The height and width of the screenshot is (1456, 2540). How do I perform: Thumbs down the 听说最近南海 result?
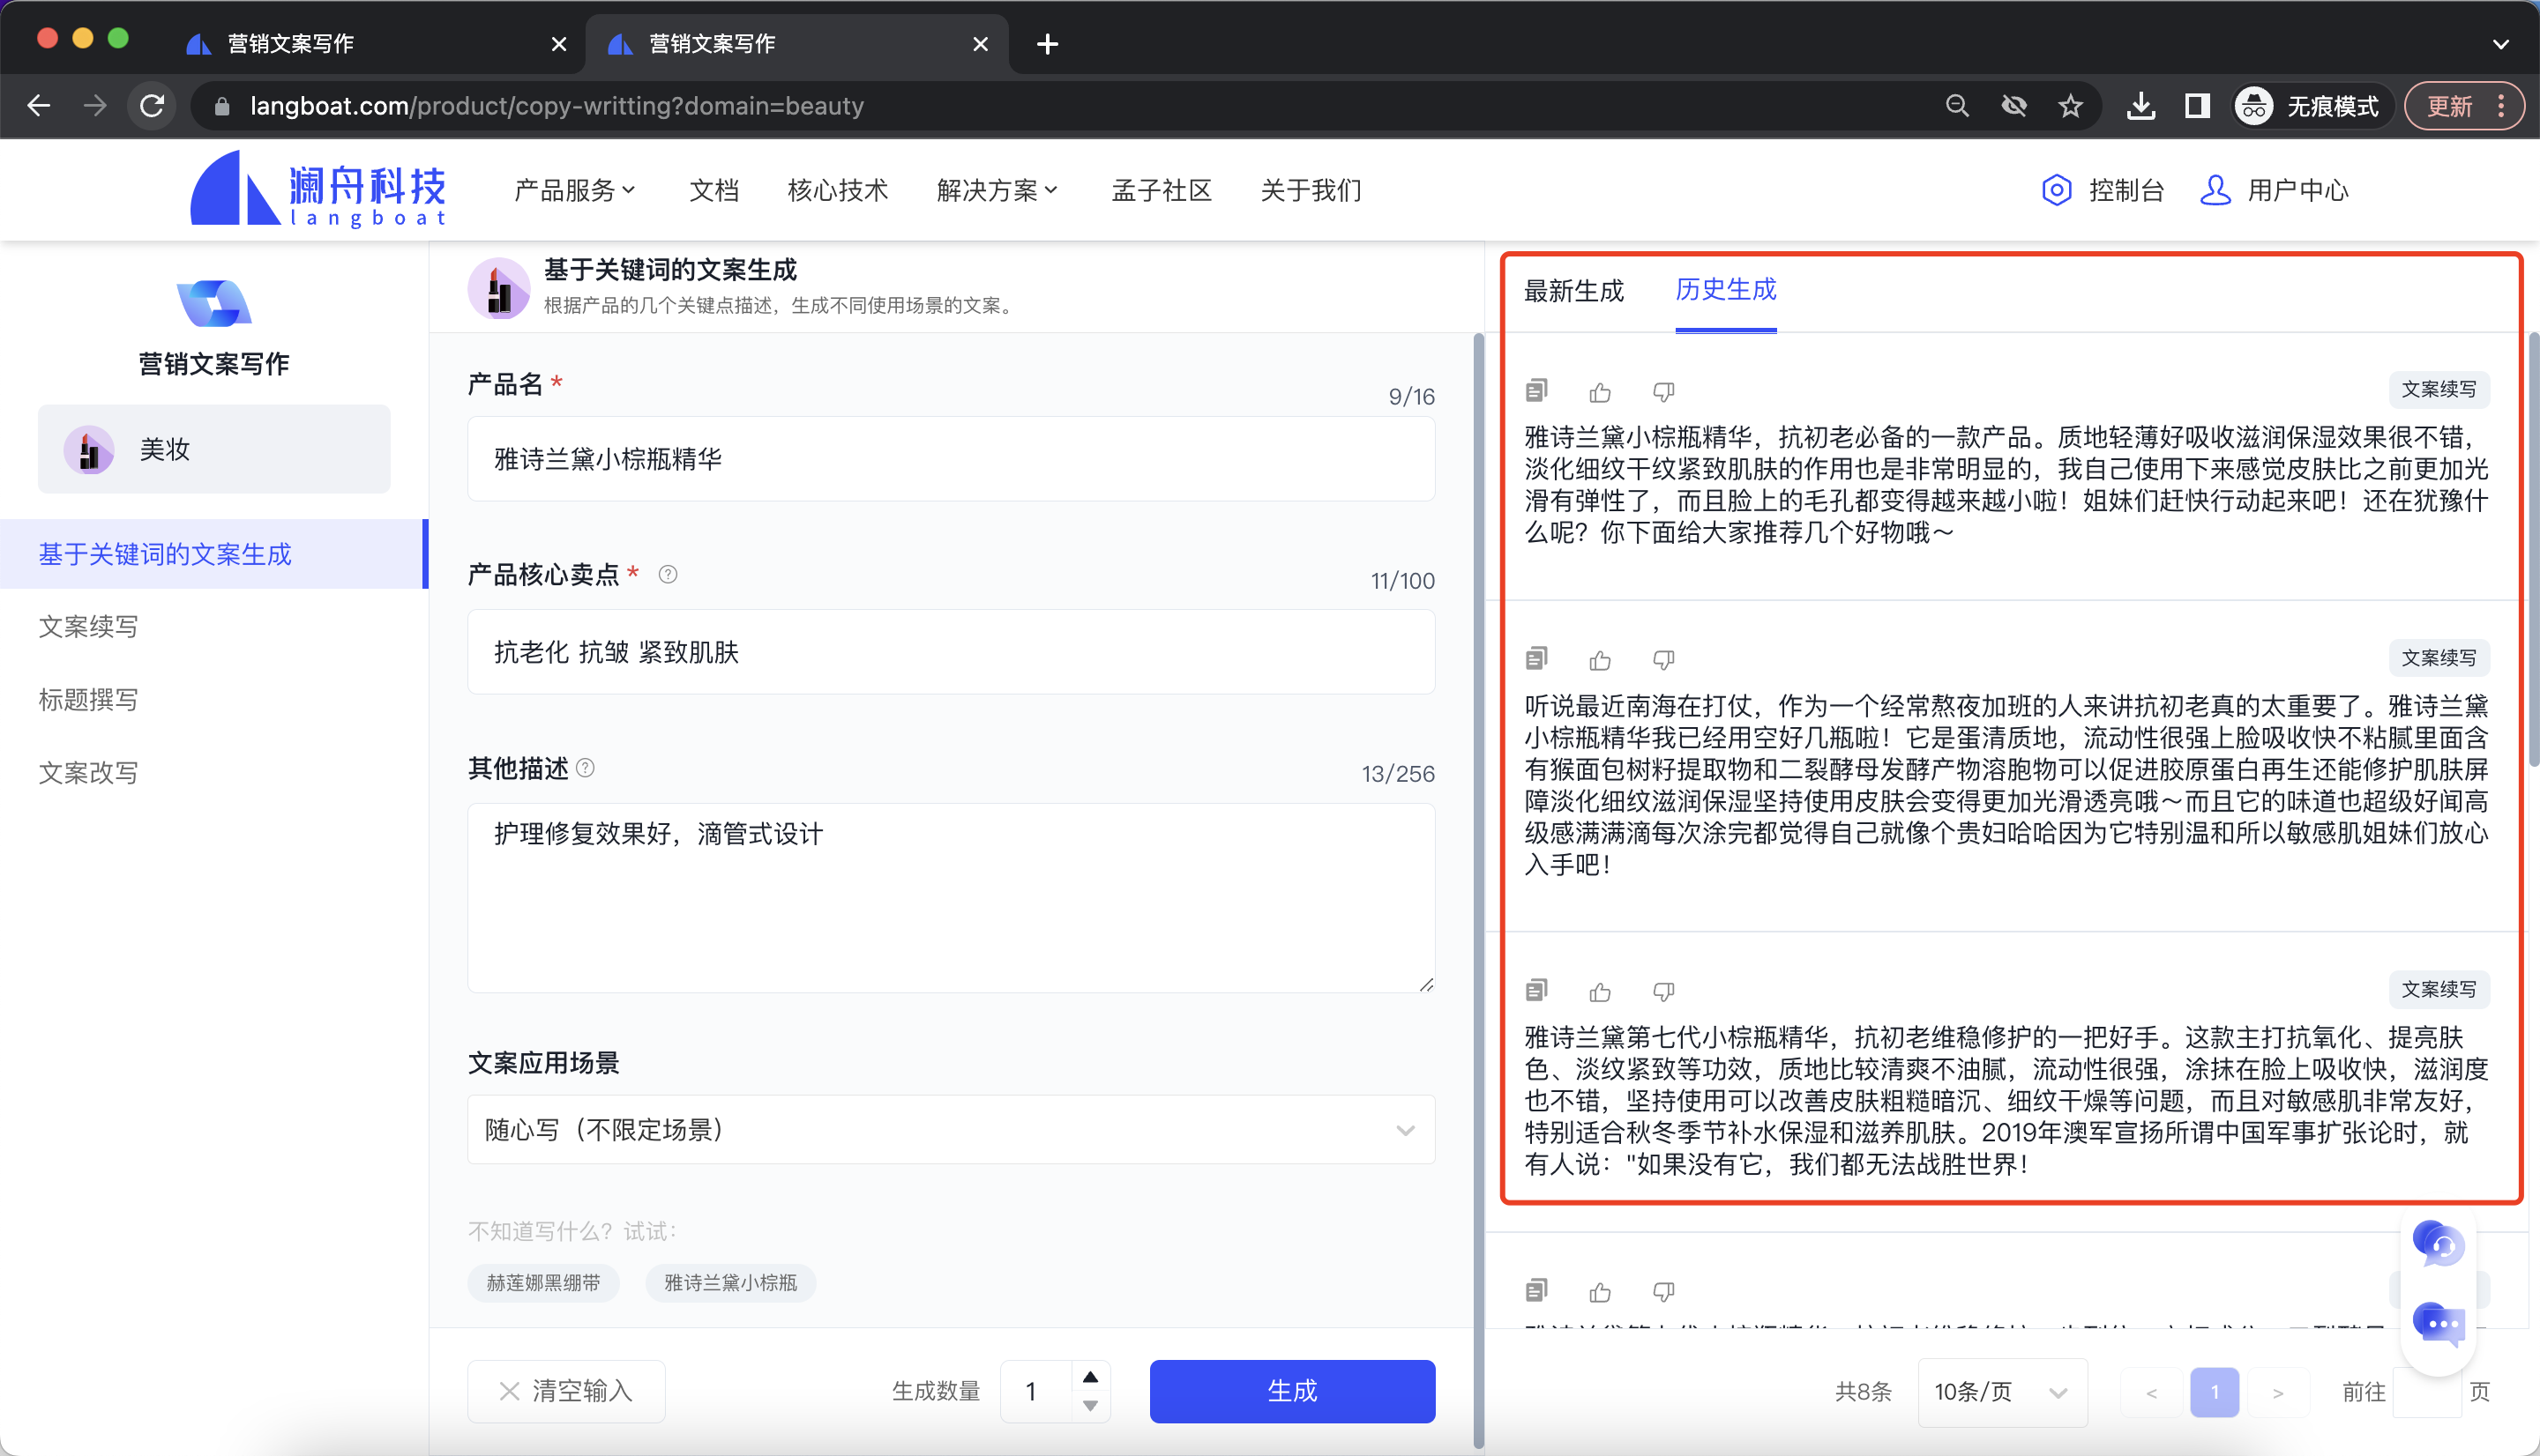1663,660
